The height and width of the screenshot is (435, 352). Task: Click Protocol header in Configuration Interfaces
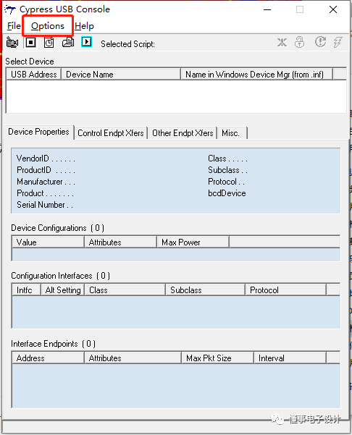(x=285, y=290)
